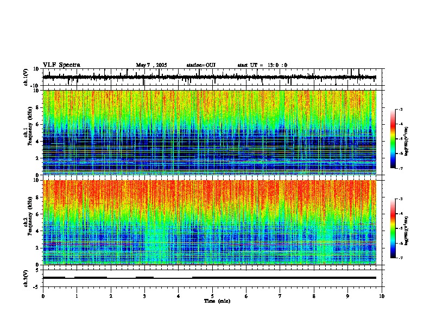The height and width of the screenshot is (332, 430).
Task: Click the time axis tick label '5'
Action: click(x=212, y=296)
